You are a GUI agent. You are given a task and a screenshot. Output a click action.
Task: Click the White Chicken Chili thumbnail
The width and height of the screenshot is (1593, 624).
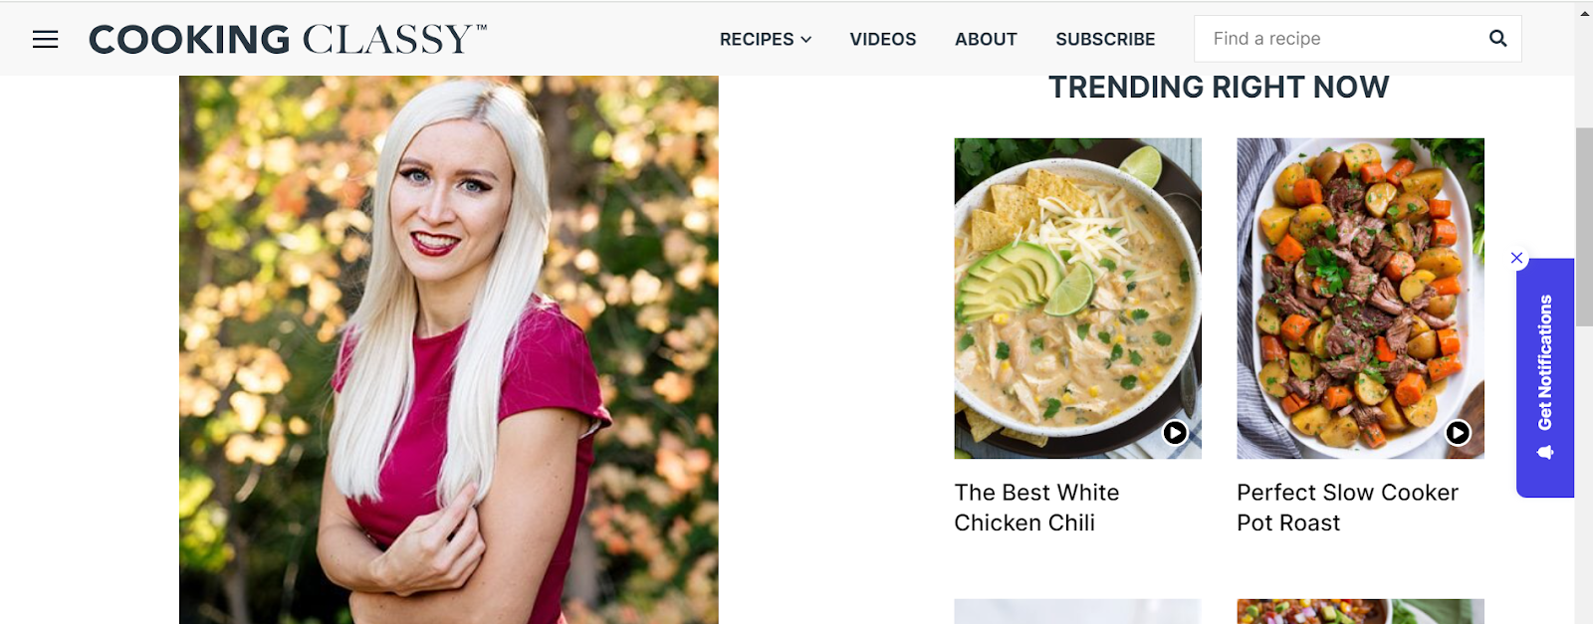(1077, 299)
